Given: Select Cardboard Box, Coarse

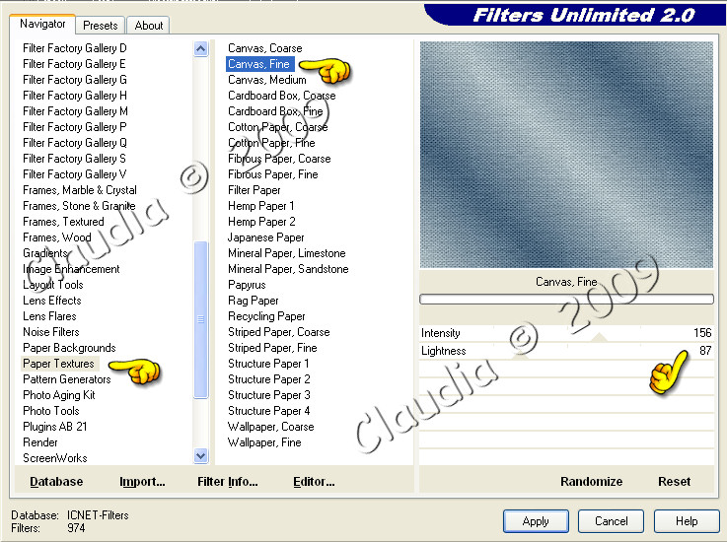Looking at the screenshot, I should tap(282, 96).
